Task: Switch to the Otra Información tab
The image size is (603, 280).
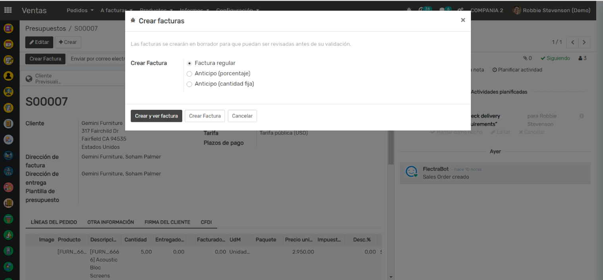Action: [x=110, y=222]
